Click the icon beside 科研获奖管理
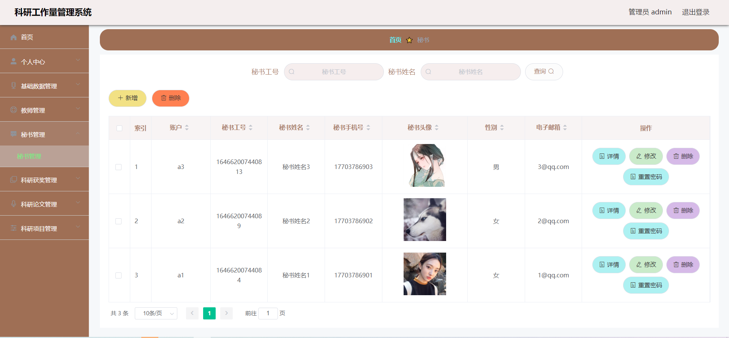 click(x=14, y=179)
